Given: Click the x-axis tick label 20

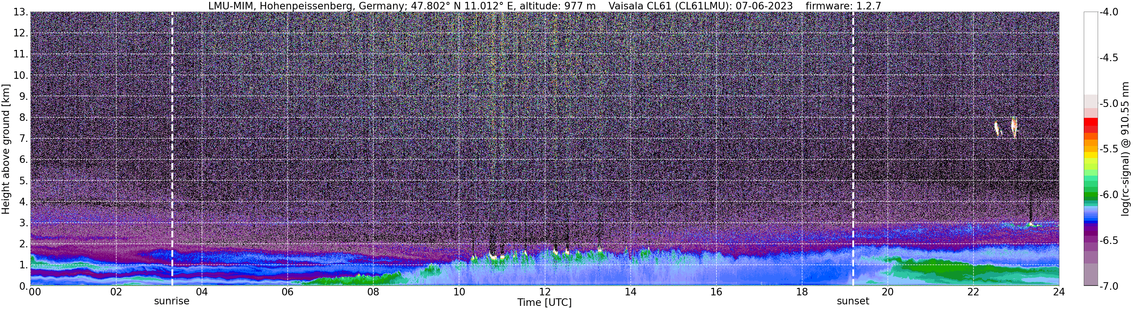Looking at the screenshot, I should click(888, 292).
